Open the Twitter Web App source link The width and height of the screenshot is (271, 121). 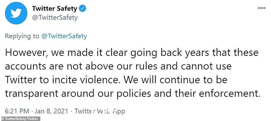[x=100, y=111]
